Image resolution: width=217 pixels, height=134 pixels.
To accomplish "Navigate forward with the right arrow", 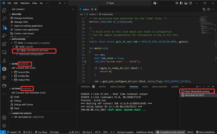I will point(65,3).
